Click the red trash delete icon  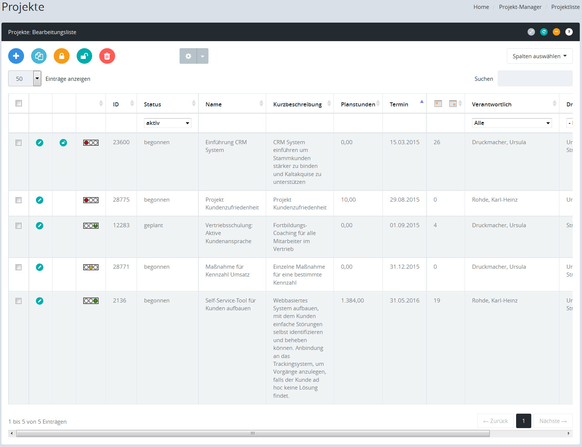[107, 56]
